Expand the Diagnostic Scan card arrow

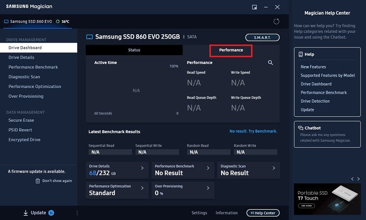pos(274,168)
